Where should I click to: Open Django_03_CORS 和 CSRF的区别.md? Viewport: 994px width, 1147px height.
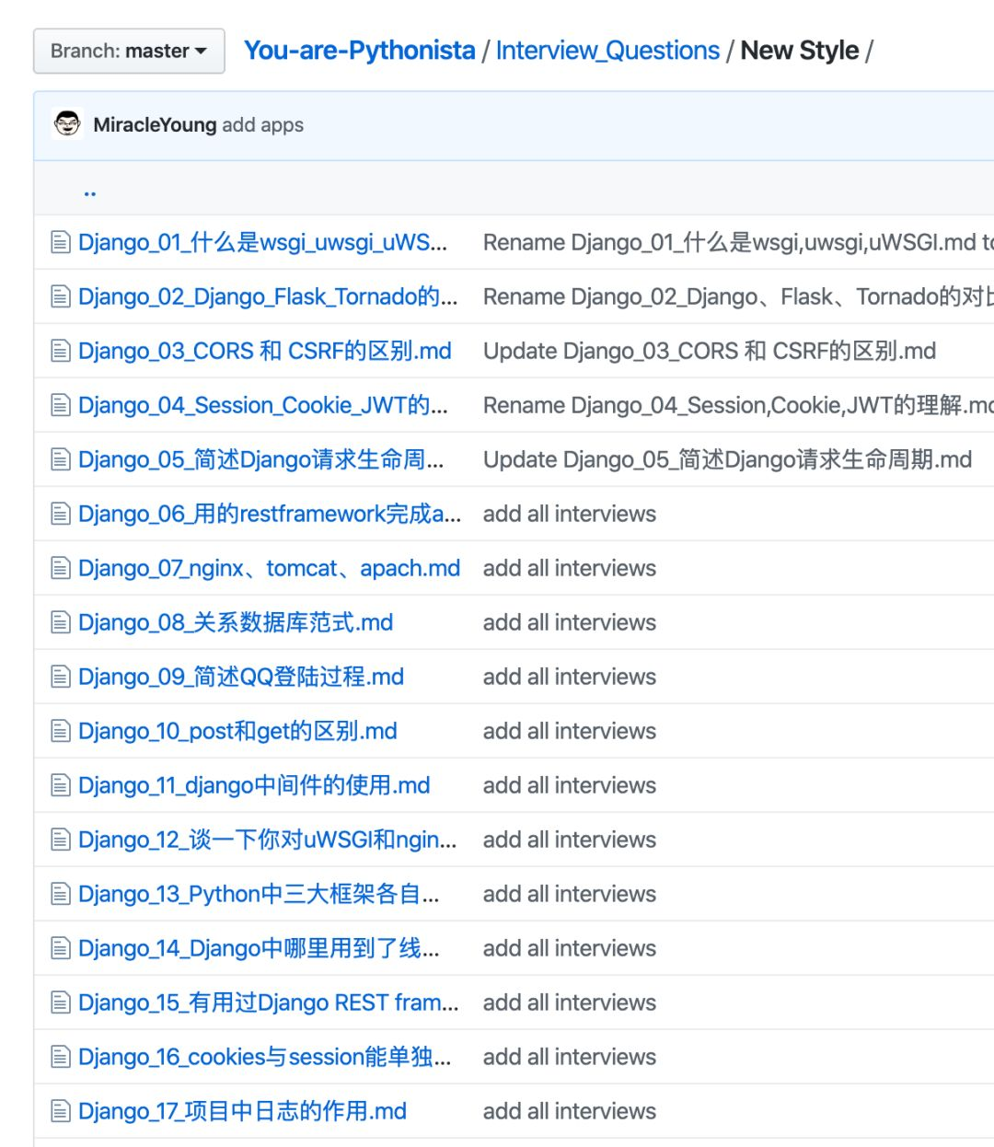[x=265, y=351]
